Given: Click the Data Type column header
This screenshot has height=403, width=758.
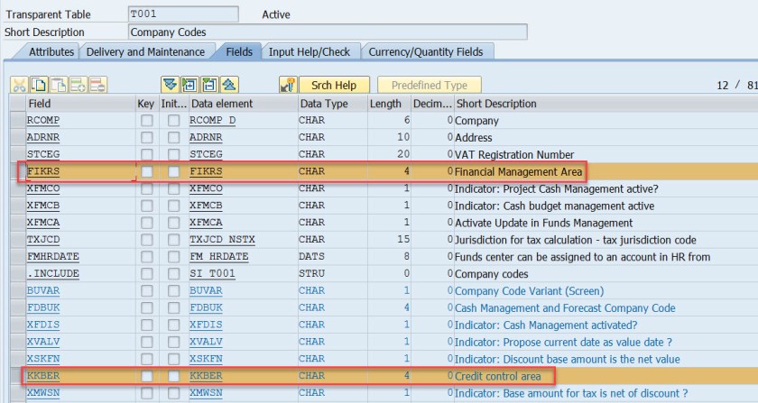Looking at the screenshot, I should [x=323, y=104].
